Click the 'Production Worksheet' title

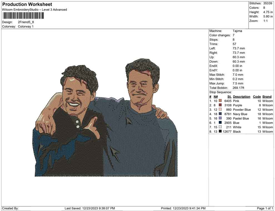coord(27,4)
